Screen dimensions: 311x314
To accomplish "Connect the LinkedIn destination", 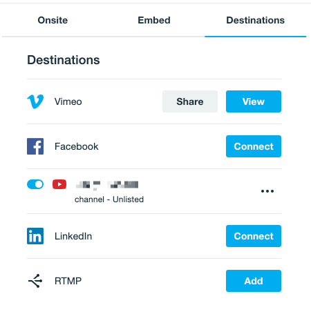I will 254,236.
